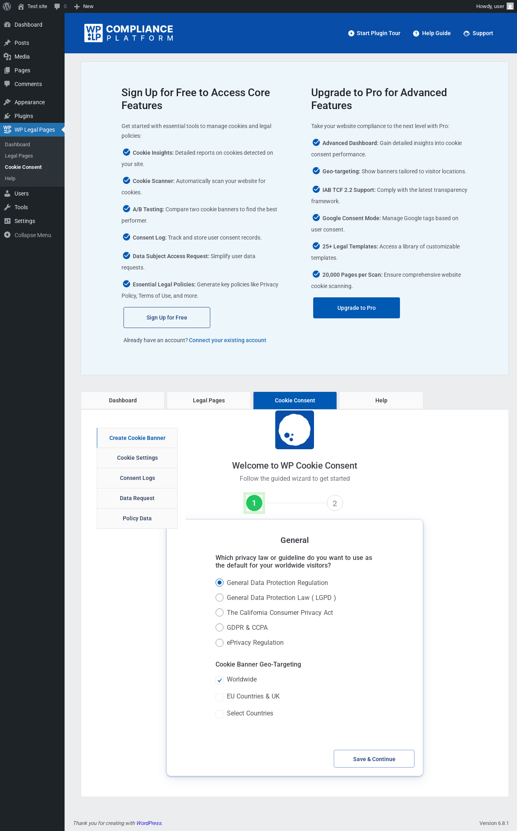This screenshot has height=831, width=517.
Task: Open Help submenu item in sidebar
Action: (x=32, y=179)
